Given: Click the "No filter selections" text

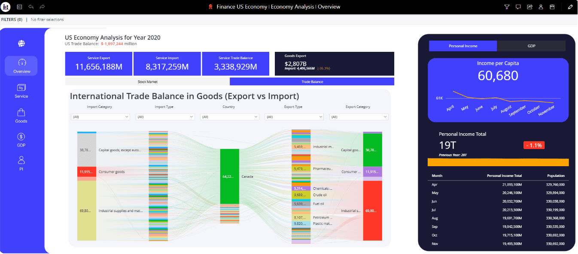Looking at the screenshot, I should point(47,20).
